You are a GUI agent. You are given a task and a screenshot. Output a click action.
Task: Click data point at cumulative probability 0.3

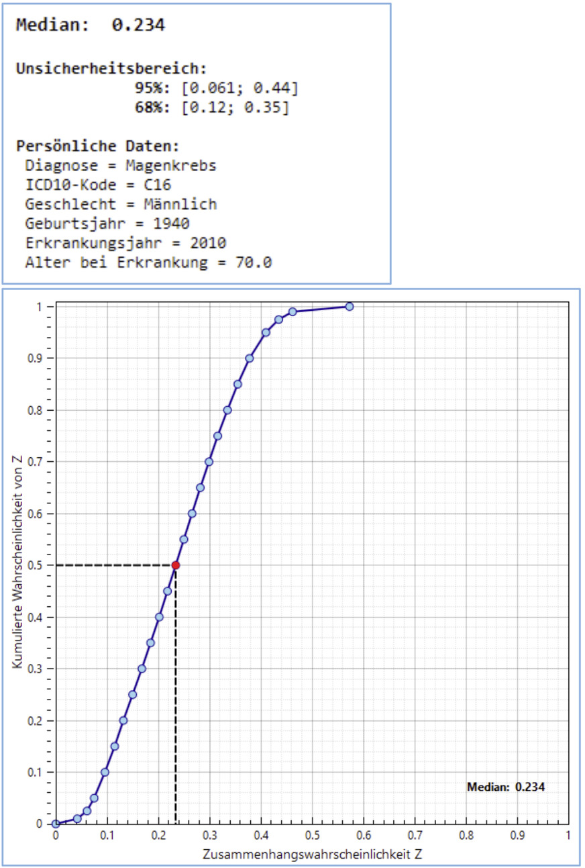click(142, 669)
